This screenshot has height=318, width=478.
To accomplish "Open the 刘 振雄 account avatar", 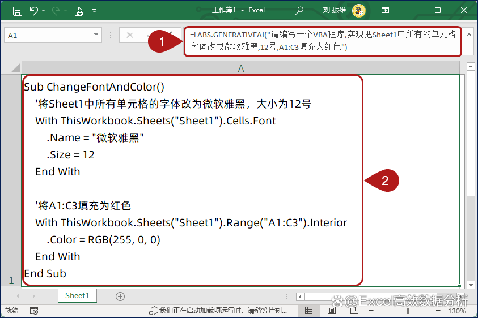I will pos(358,11).
